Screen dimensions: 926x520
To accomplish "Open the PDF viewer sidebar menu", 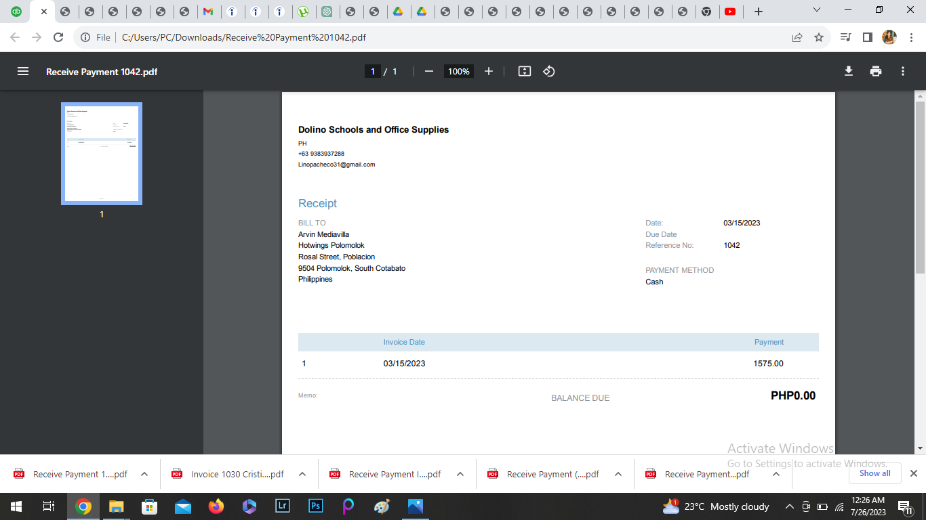I will [23, 71].
